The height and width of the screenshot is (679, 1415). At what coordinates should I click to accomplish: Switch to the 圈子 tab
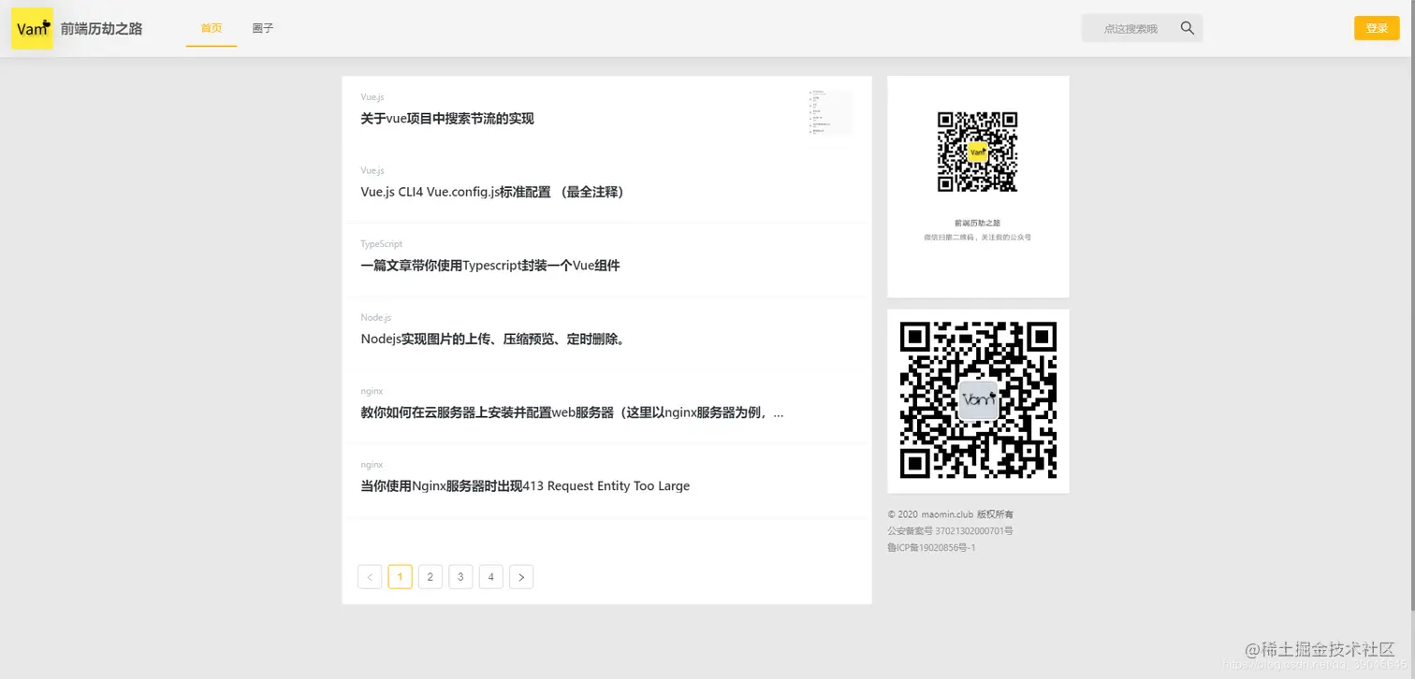coord(263,28)
